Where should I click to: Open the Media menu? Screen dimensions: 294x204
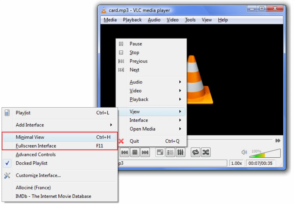click(110, 20)
